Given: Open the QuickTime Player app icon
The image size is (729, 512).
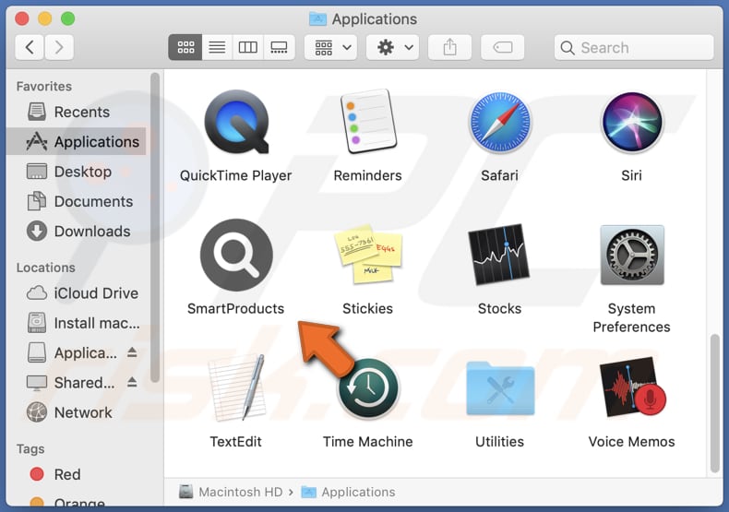Looking at the screenshot, I should coord(236,122).
